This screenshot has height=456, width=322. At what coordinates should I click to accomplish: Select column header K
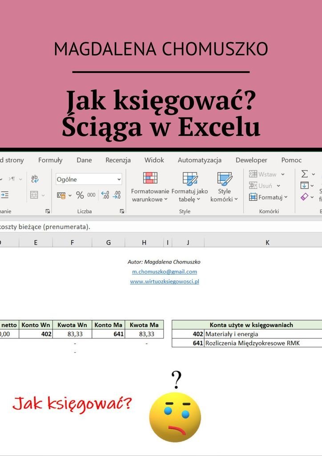(x=267, y=242)
